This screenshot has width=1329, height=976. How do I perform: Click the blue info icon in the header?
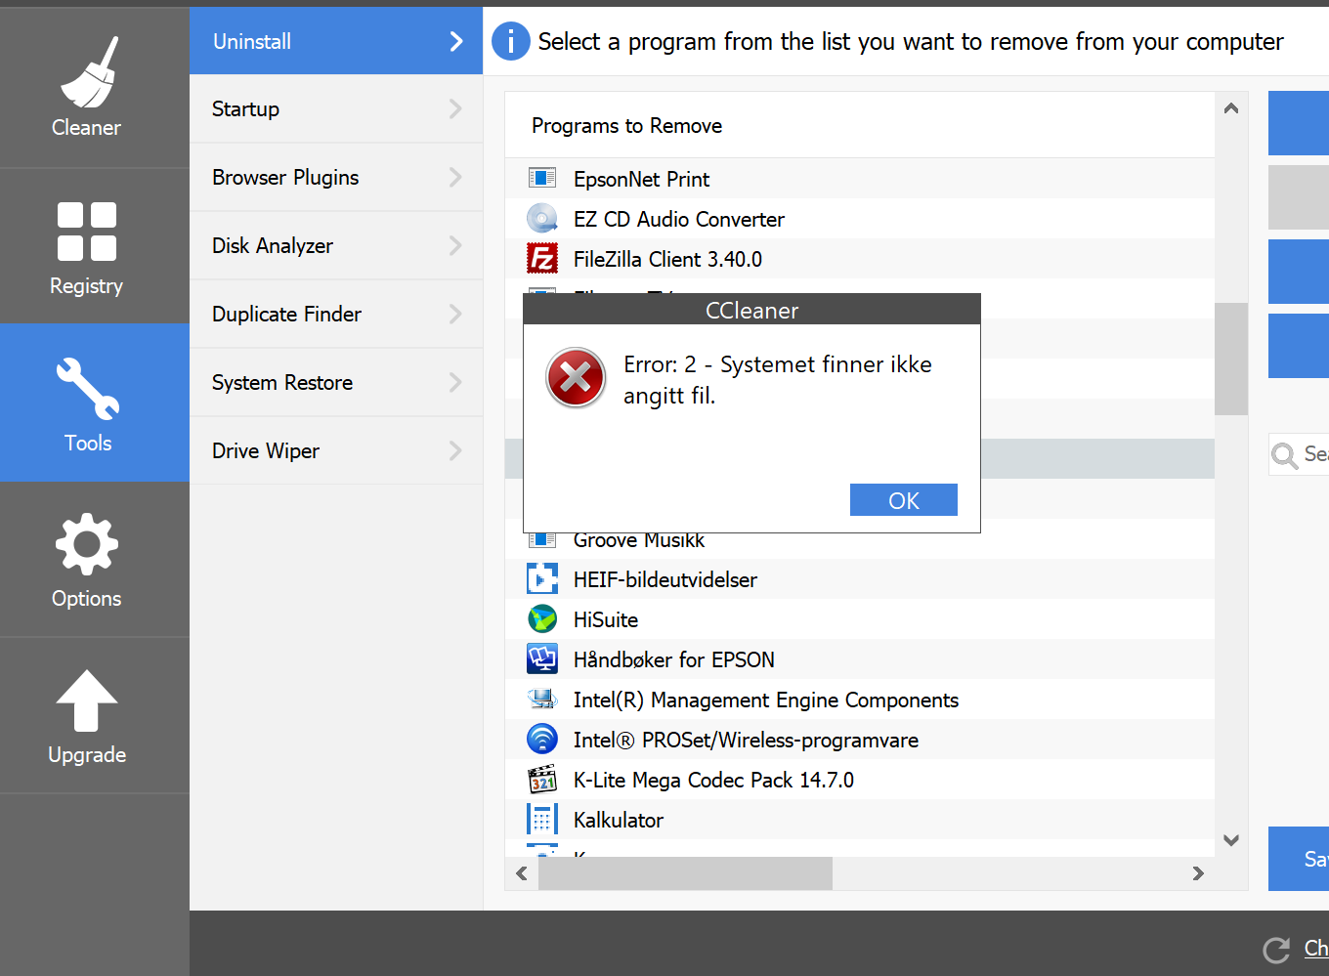pyautogui.click(x=510, y=41)
